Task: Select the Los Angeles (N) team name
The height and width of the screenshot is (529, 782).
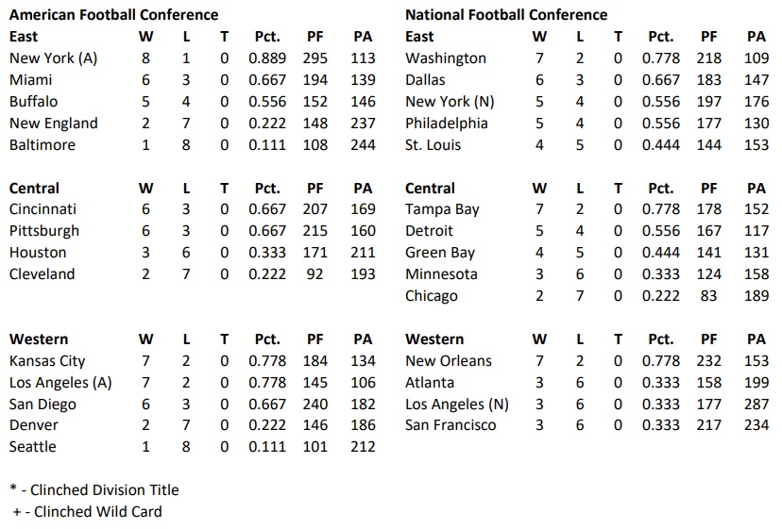Action: (457, 405)
